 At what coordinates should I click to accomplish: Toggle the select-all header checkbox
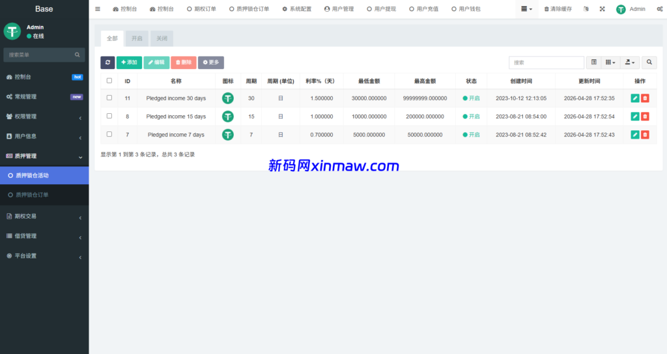click(x=109, y=81)
